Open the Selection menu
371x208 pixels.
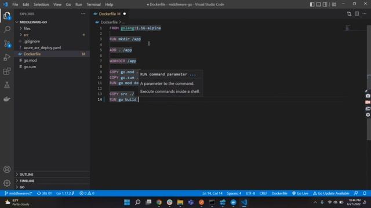point(41,4)
